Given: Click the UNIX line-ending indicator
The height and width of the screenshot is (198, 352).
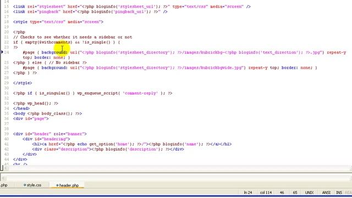Looking at the screenshot, I should click(x=309, y=193).
